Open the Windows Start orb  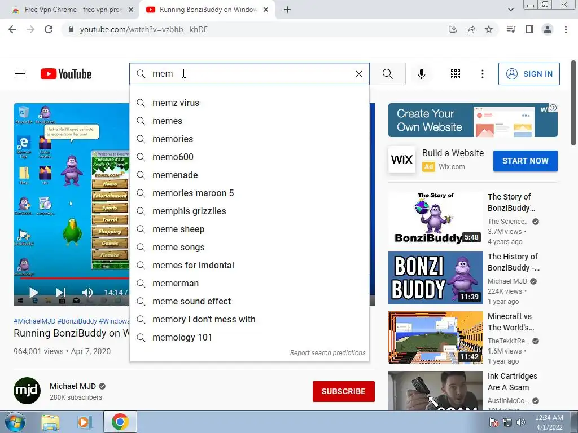pyautogui.click(x=15, y=422)
